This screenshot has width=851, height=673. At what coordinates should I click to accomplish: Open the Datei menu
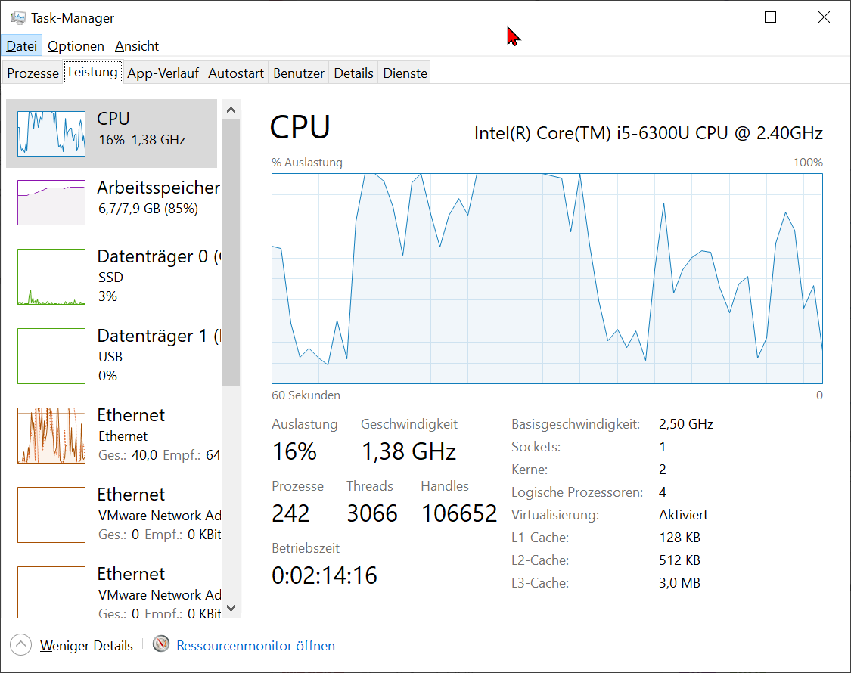point(22,46)
